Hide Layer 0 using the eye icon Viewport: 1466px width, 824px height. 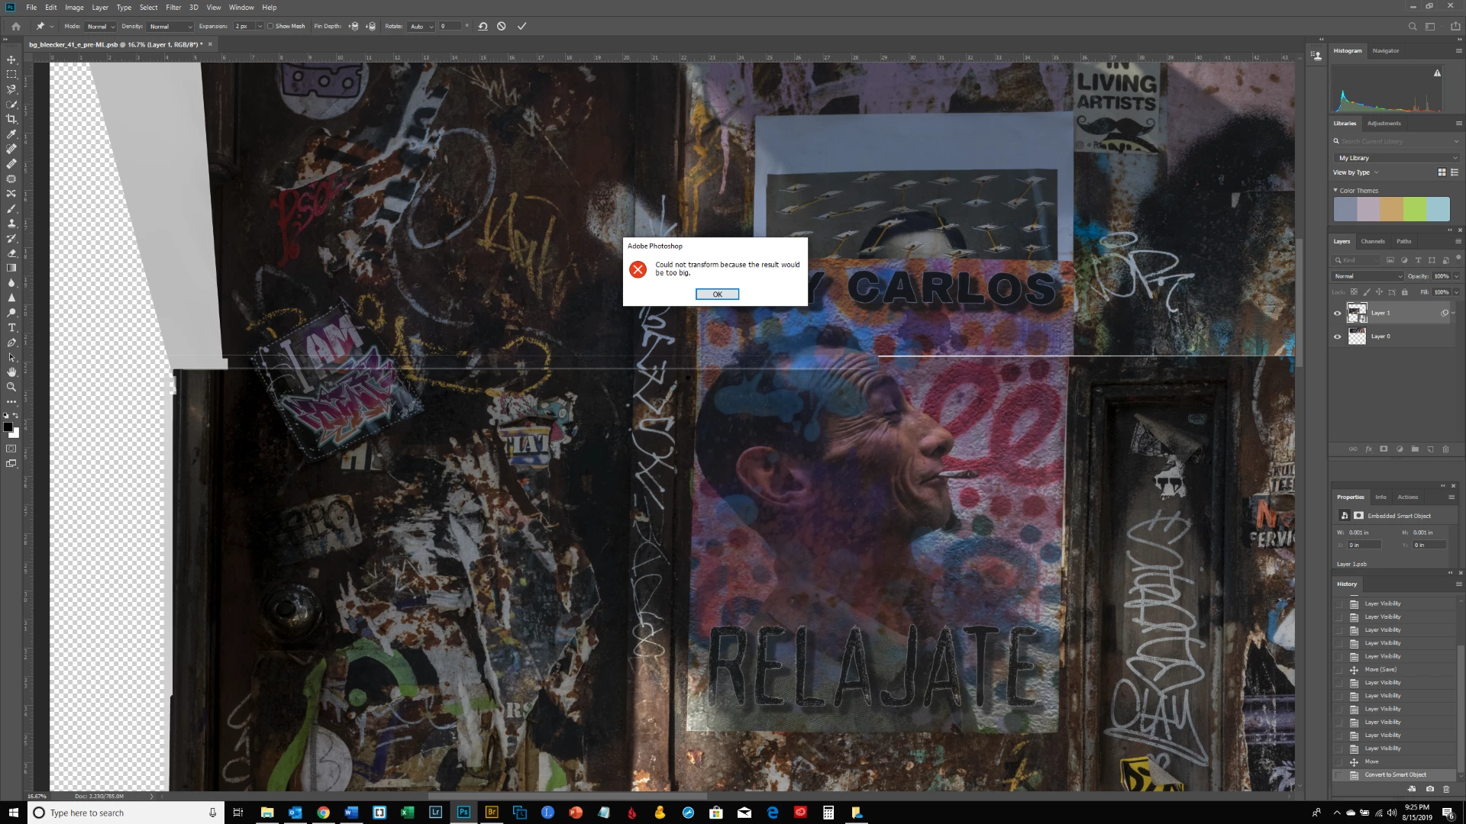1337,336
